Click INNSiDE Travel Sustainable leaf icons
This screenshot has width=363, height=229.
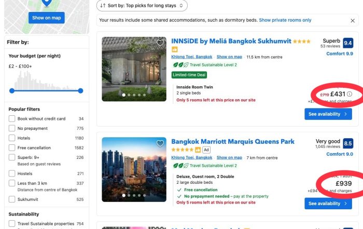click(x=180, y=65)
